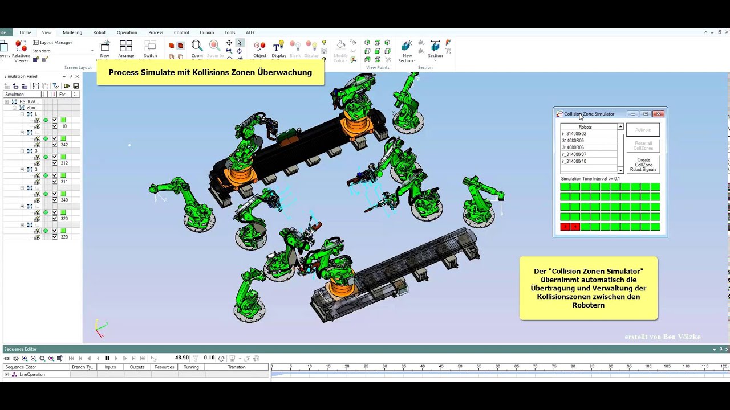Viewport: 730px width, 410px height.
Task: Open the Simulation Panel options dropdown arrow
Action: (x=64, y=76)
